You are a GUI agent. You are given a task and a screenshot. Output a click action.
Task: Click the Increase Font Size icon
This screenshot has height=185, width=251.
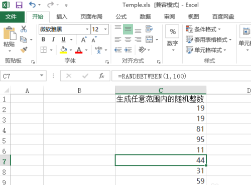pos(84,39)
